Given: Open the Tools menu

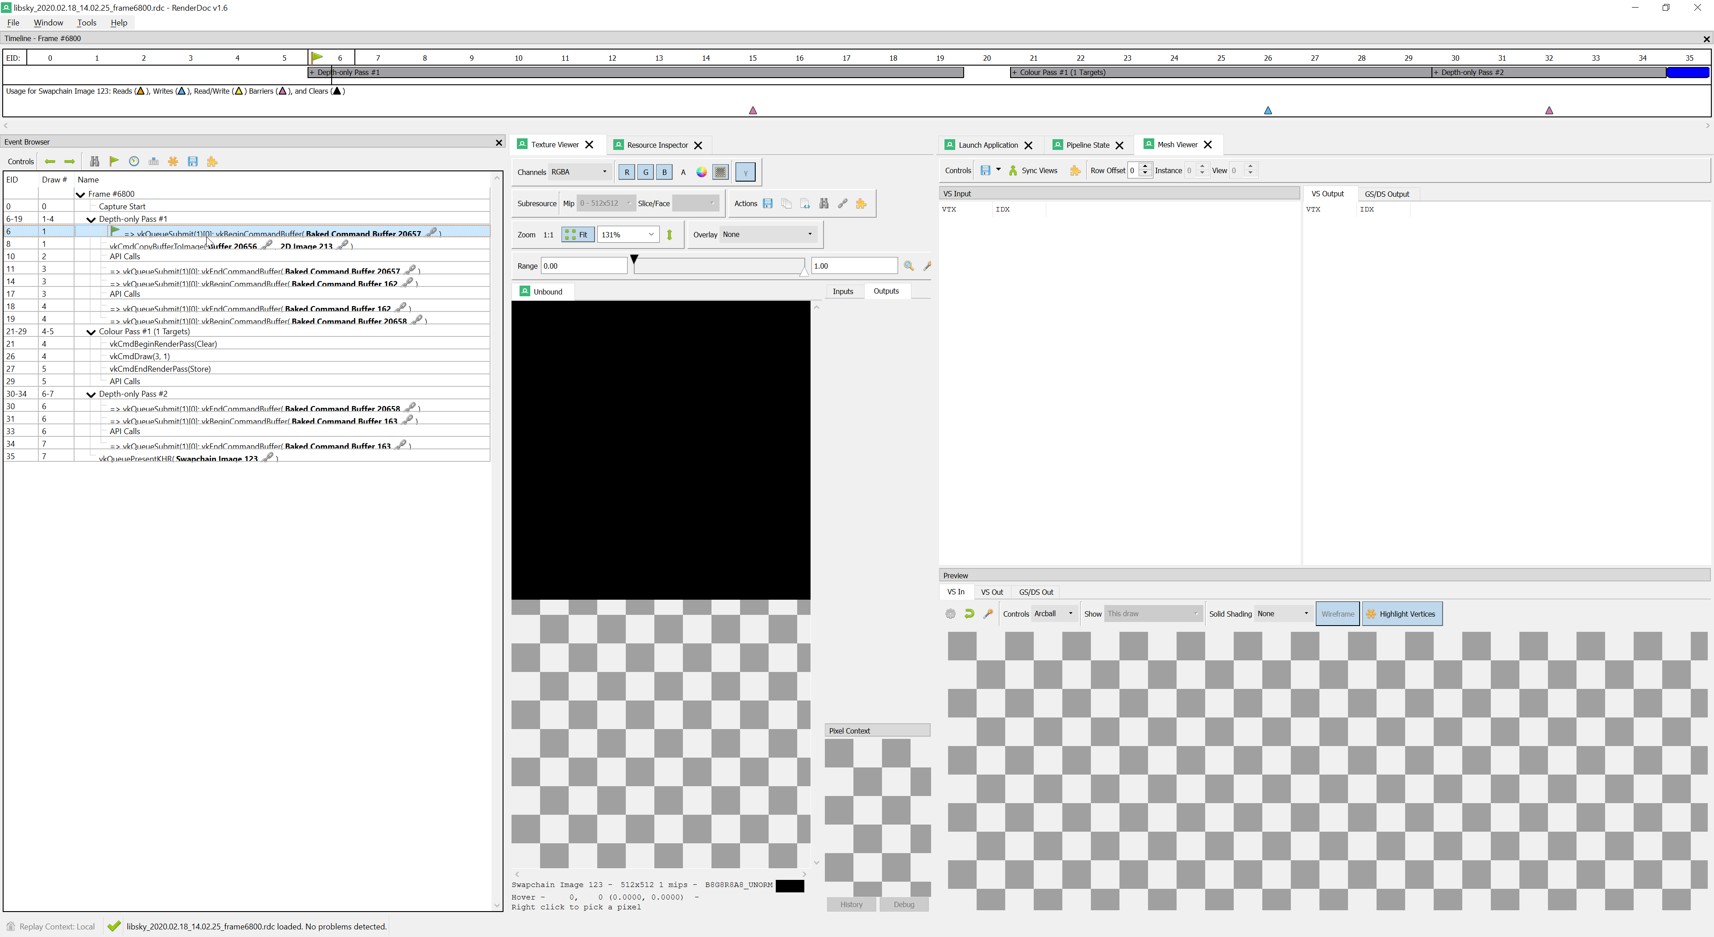Looking at the screenshot, I should point(87,22).
